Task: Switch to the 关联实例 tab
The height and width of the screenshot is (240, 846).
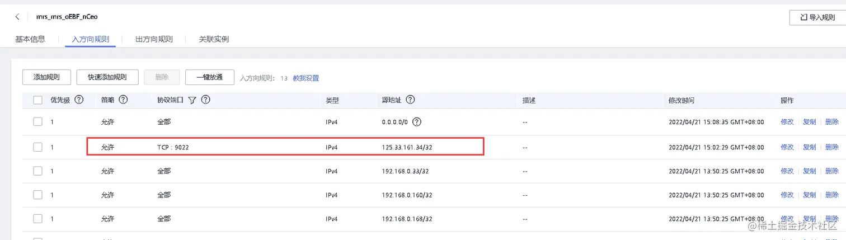Action: coord(214,39)
